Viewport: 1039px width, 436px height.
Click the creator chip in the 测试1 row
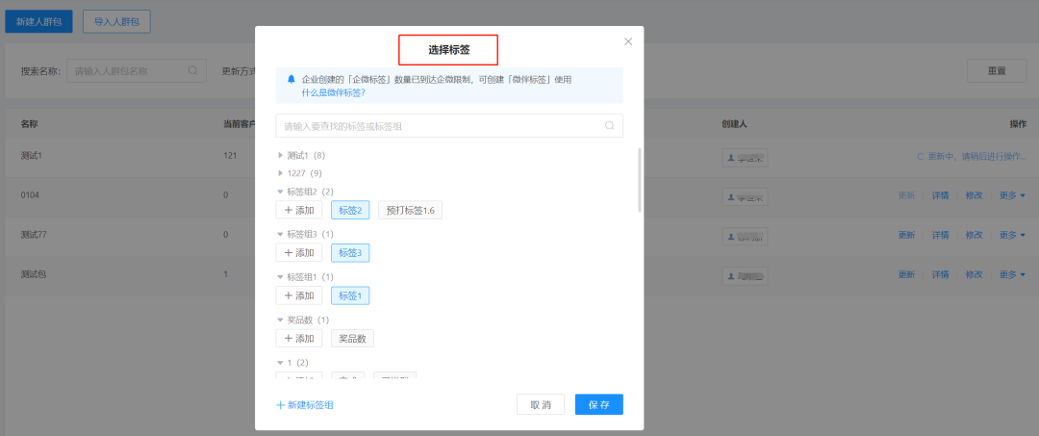coord(745,158)
